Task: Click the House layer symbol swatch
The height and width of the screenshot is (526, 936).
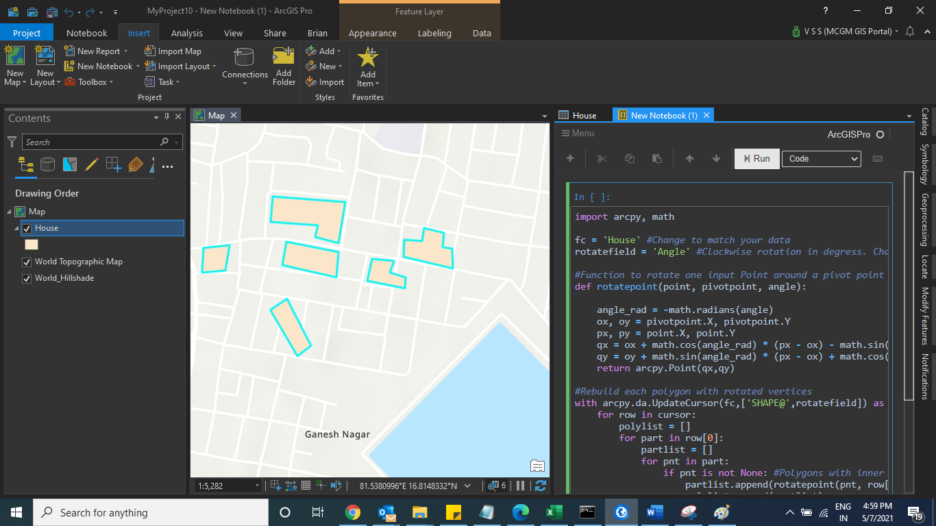Action: click(31, 244)
